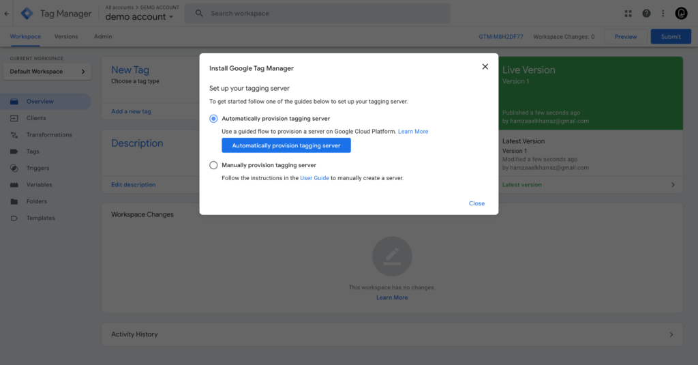Viewport: 698px width, 365px height.
Task: Open Variables in the sidebar
Action: pyautogui.click(x=39, y=184)
